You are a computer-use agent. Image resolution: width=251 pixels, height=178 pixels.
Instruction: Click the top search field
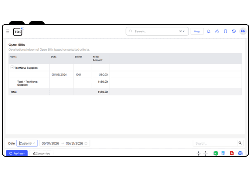point(157,32)
